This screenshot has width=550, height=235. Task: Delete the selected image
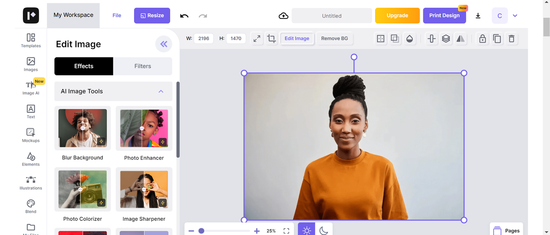coord(511,38)
